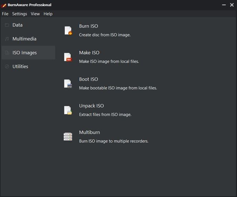Click the Make ISO red-label document icon
Viewport: 237px width, 197px height.
[x=68, y=57]
